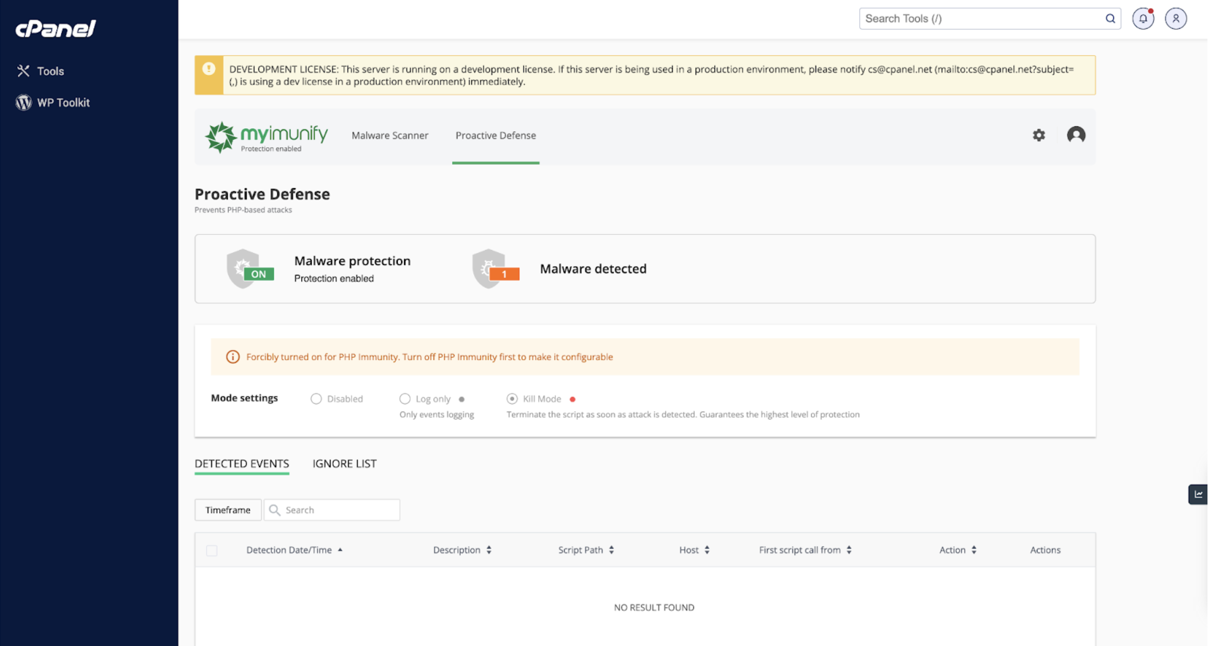
Task: Select the Proactive Defense tab
Action: point(496,136)
